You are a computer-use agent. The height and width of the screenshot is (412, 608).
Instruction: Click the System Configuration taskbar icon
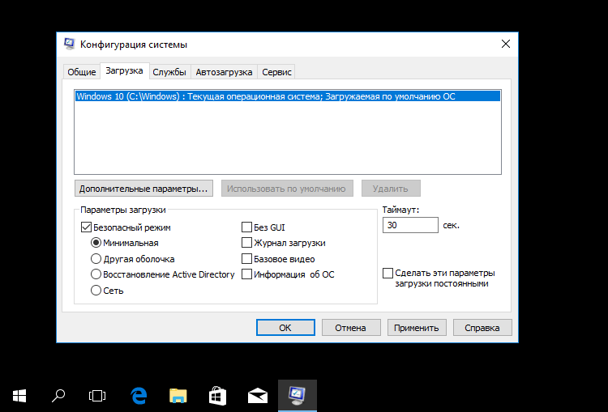[297, 395]
